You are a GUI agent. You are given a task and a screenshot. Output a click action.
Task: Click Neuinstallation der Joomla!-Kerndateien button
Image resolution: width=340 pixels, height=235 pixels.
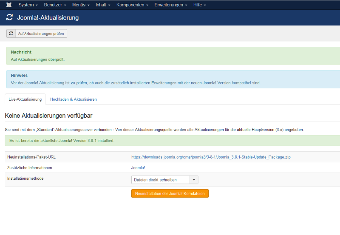tap(170, 193)
